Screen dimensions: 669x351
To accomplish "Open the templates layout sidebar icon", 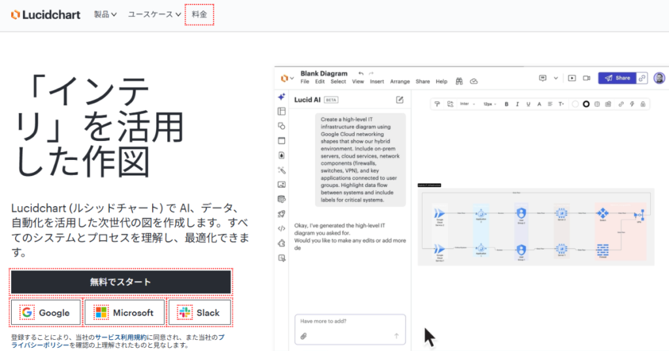I will [x=282, y=111].
